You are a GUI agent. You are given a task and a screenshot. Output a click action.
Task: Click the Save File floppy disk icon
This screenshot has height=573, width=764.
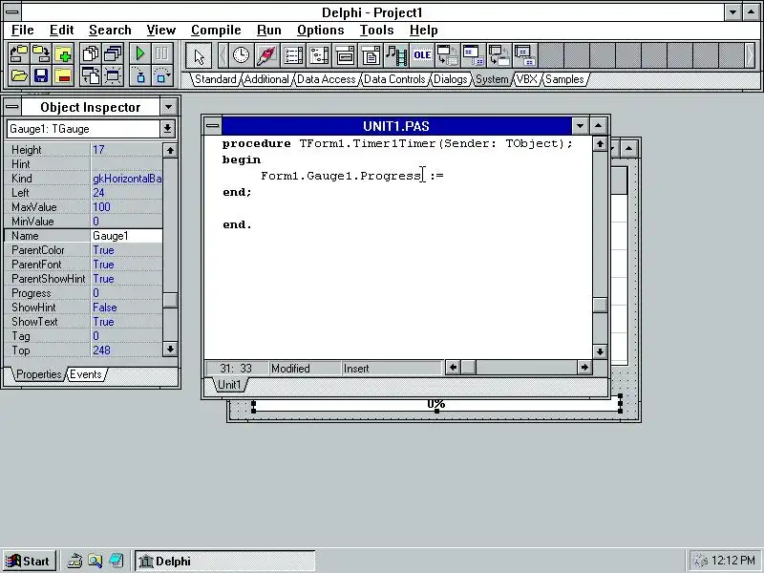(x=41, y=75)
